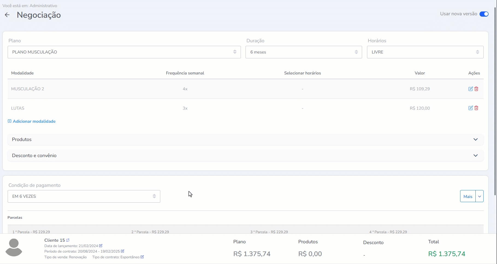
Task: Click swap icon next to Cliente 15
Action: pyautogui.click(x=68, y=240)
